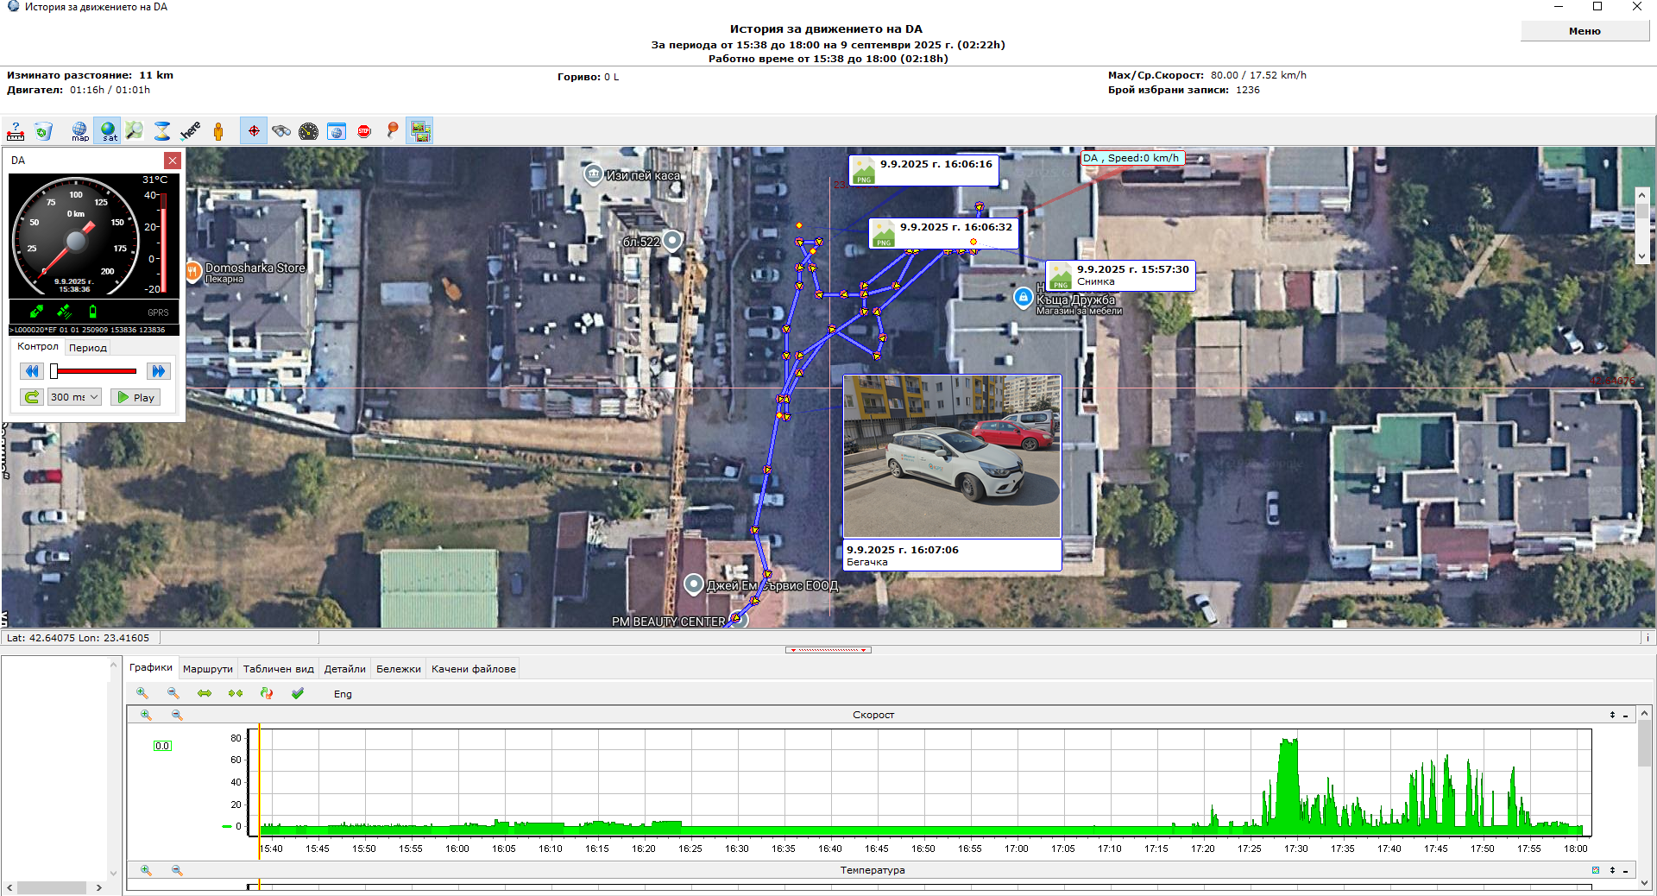
Task: Click the recycle bin icon in toolbar
Action: pos(43,131)
